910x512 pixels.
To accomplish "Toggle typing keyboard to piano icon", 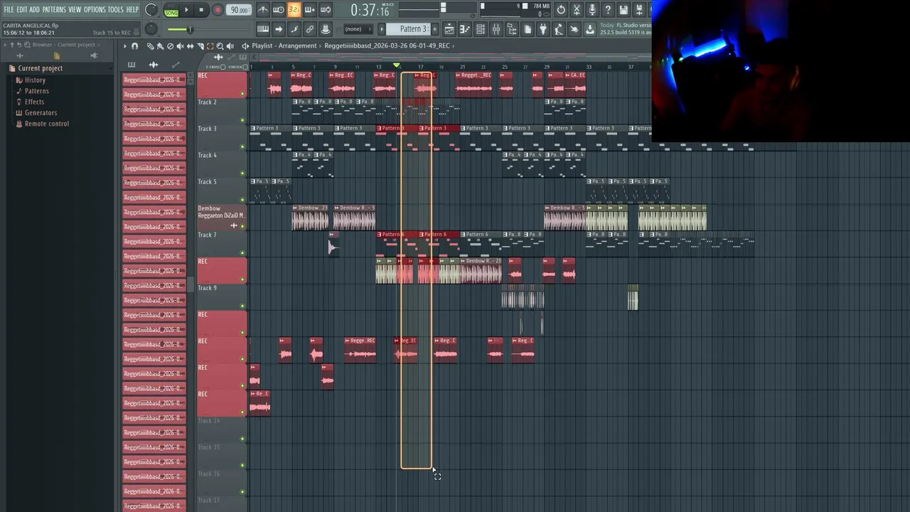I will (x=263, y=29).
